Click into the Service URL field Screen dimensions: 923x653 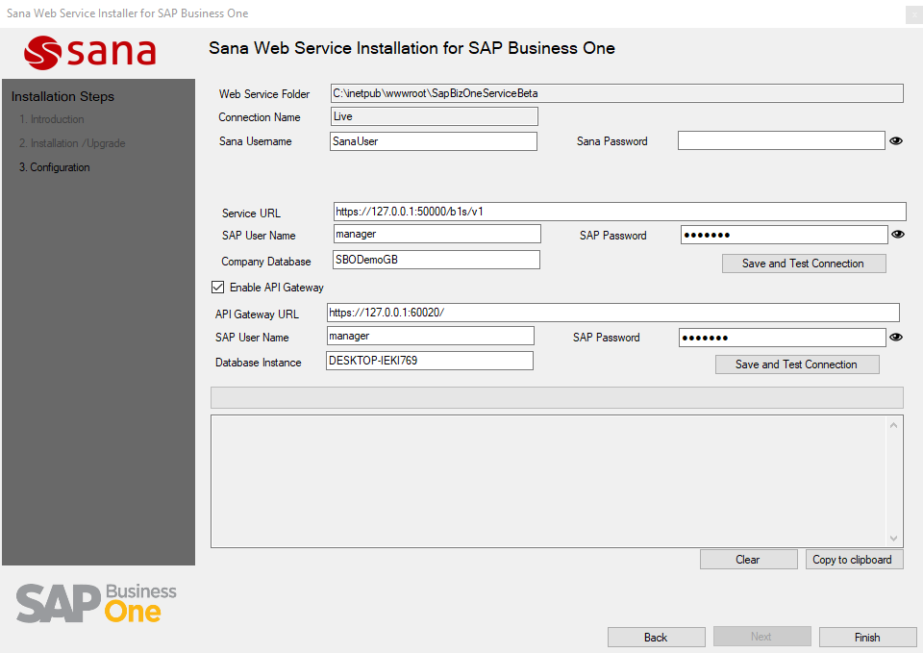[x=619, y=212]
